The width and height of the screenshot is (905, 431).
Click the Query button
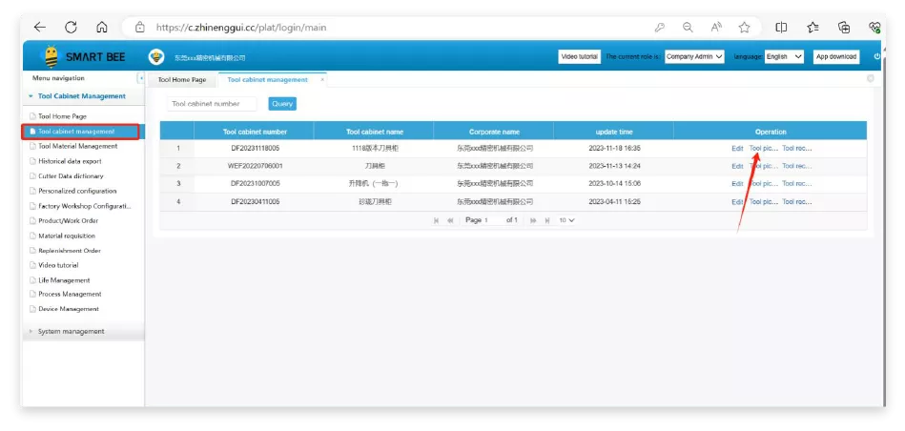282,104
